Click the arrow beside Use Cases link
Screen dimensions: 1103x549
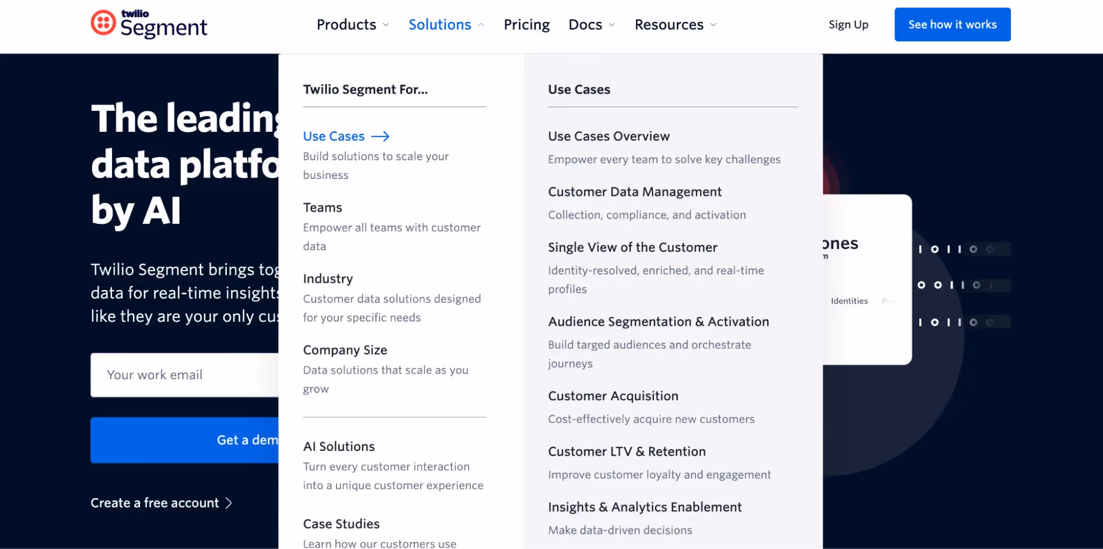(x=380, y=137)
